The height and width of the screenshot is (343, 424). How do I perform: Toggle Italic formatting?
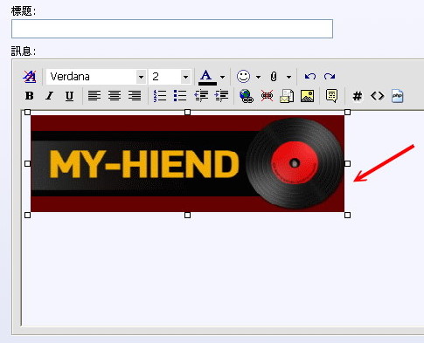50,96
